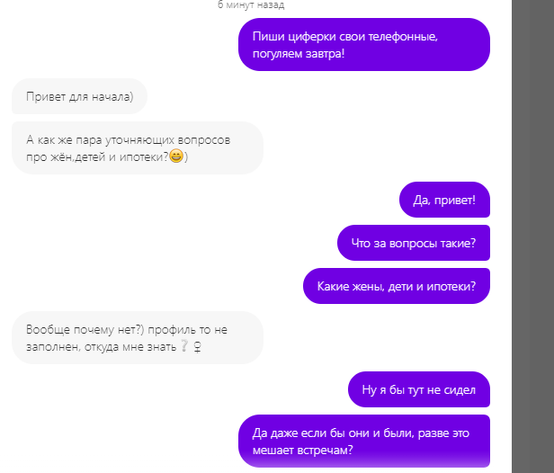Image resolution: width=554 pixels, height=473 pixels.
Task: Click the '6 минут назад' timestamp
Action: point(251,4)
